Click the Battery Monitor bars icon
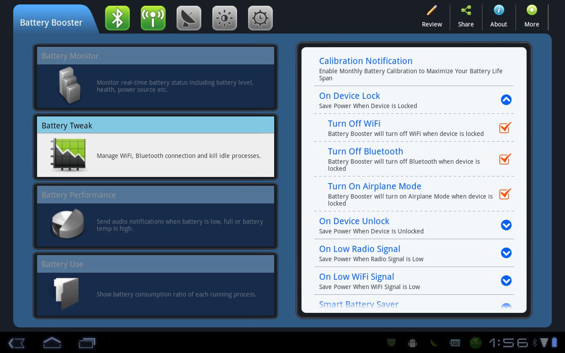 (x=70, y=86)
